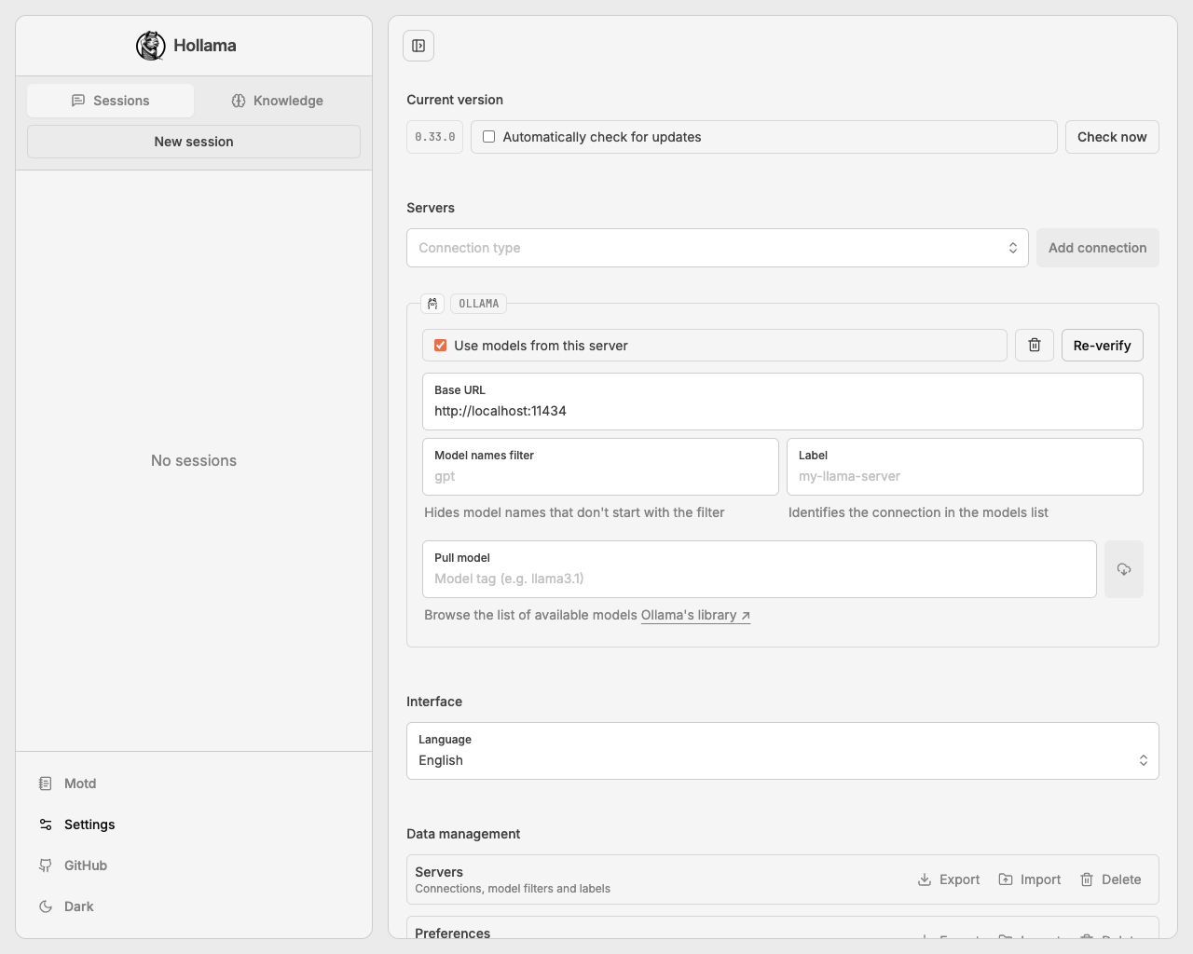Enable automatic update checks
1193x954 pixels.
[x=489, y=137]
